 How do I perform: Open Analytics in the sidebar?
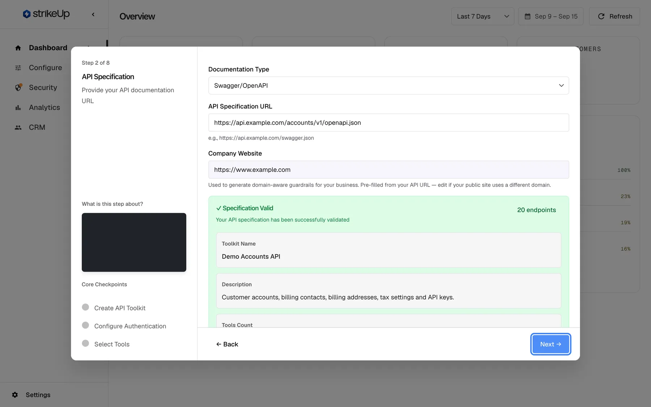coord(44,107)
